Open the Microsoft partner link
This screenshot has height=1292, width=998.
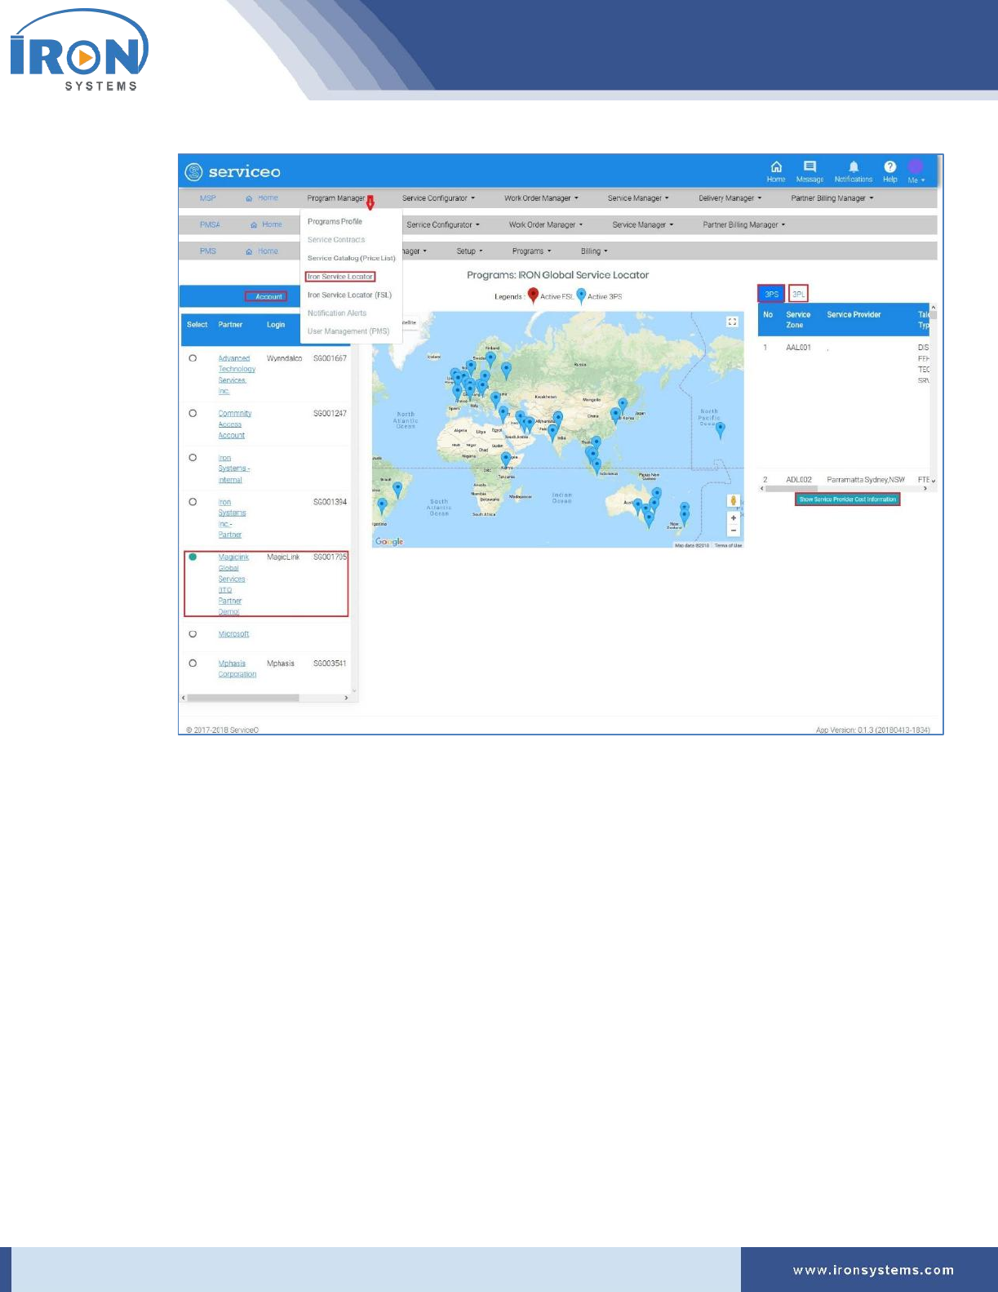233,634
